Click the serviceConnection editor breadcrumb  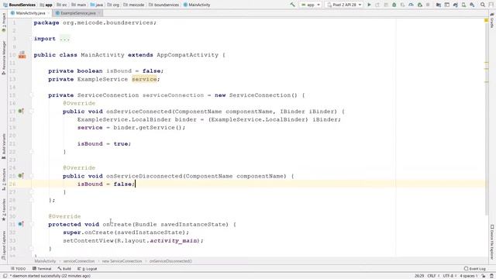(x=79, y=261)
